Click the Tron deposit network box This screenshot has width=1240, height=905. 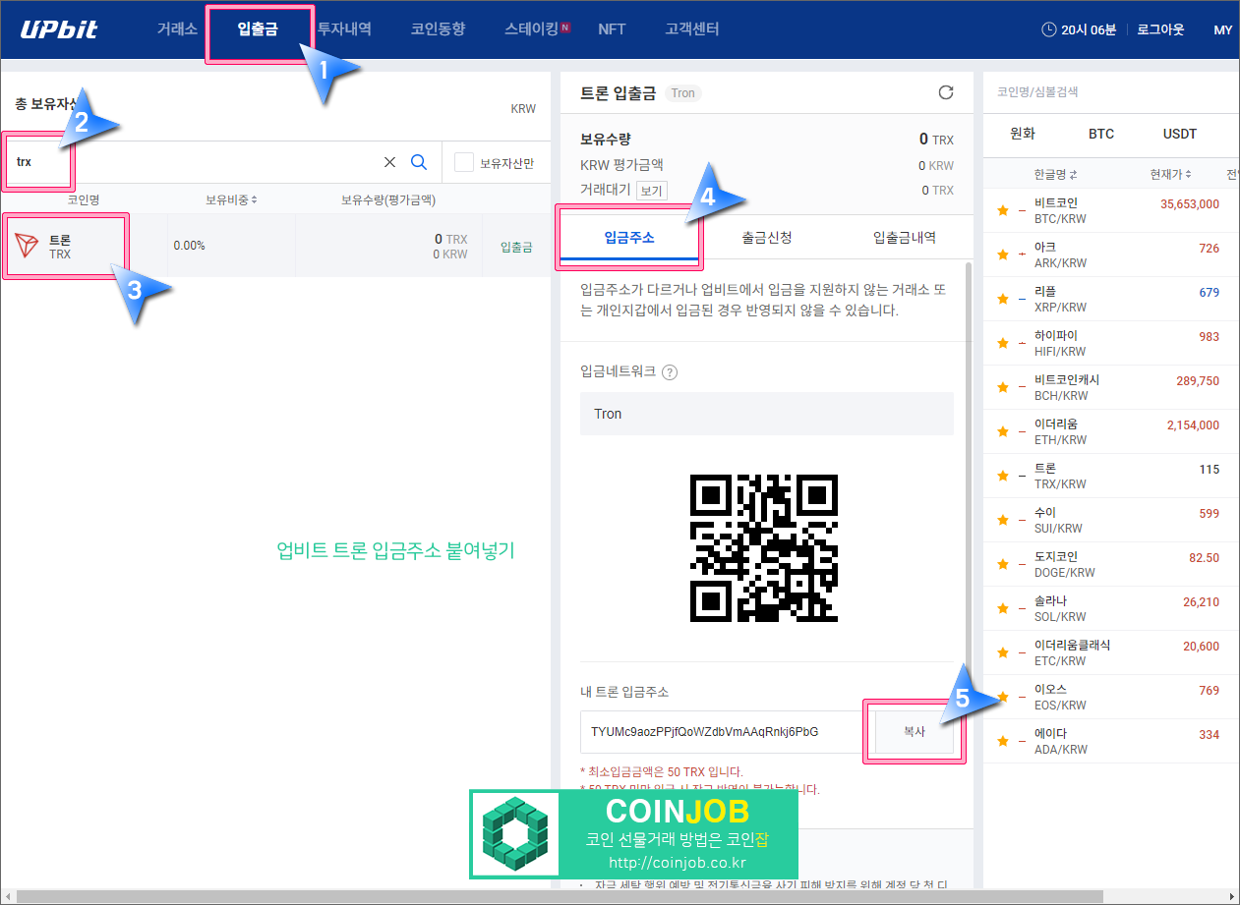tap(767, 414)
